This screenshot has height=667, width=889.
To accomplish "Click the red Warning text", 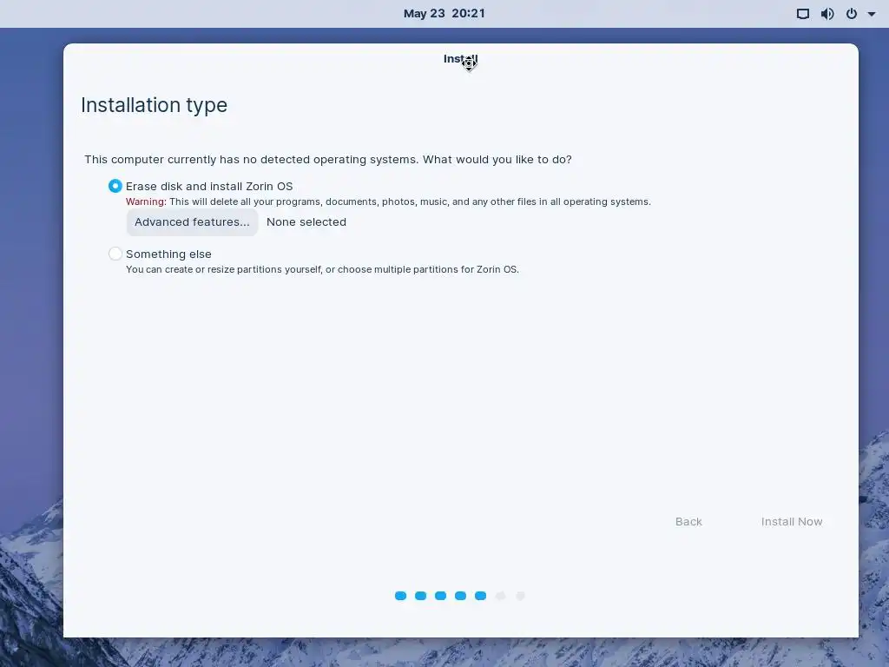I will pos(146,201).
